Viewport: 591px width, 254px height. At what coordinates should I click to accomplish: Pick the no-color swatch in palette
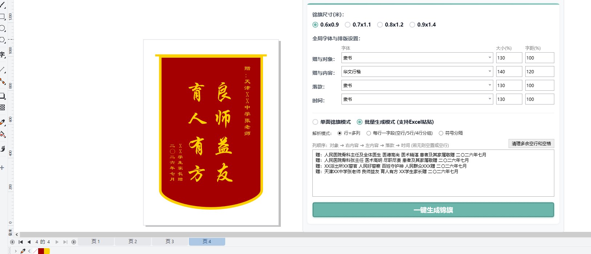pyautogui.click(x=35, y=251)
